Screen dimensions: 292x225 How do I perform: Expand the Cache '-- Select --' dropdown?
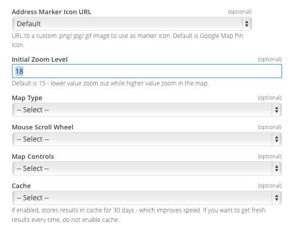tap(147, 198)
